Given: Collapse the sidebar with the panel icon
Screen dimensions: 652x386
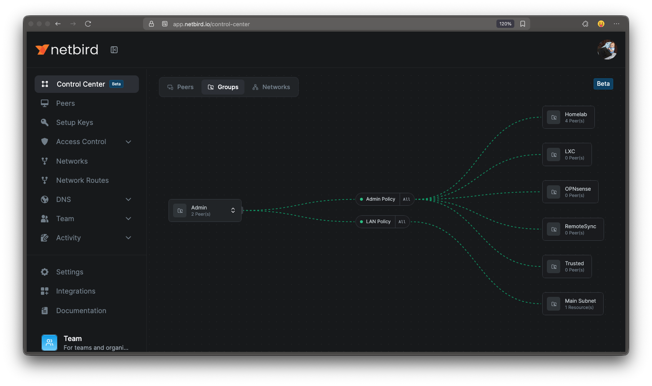Looking at the screenshot, I should coord(114,50).
